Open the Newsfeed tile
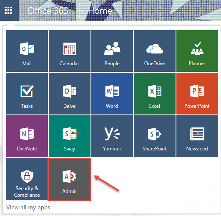 click(x=197, y=136)
